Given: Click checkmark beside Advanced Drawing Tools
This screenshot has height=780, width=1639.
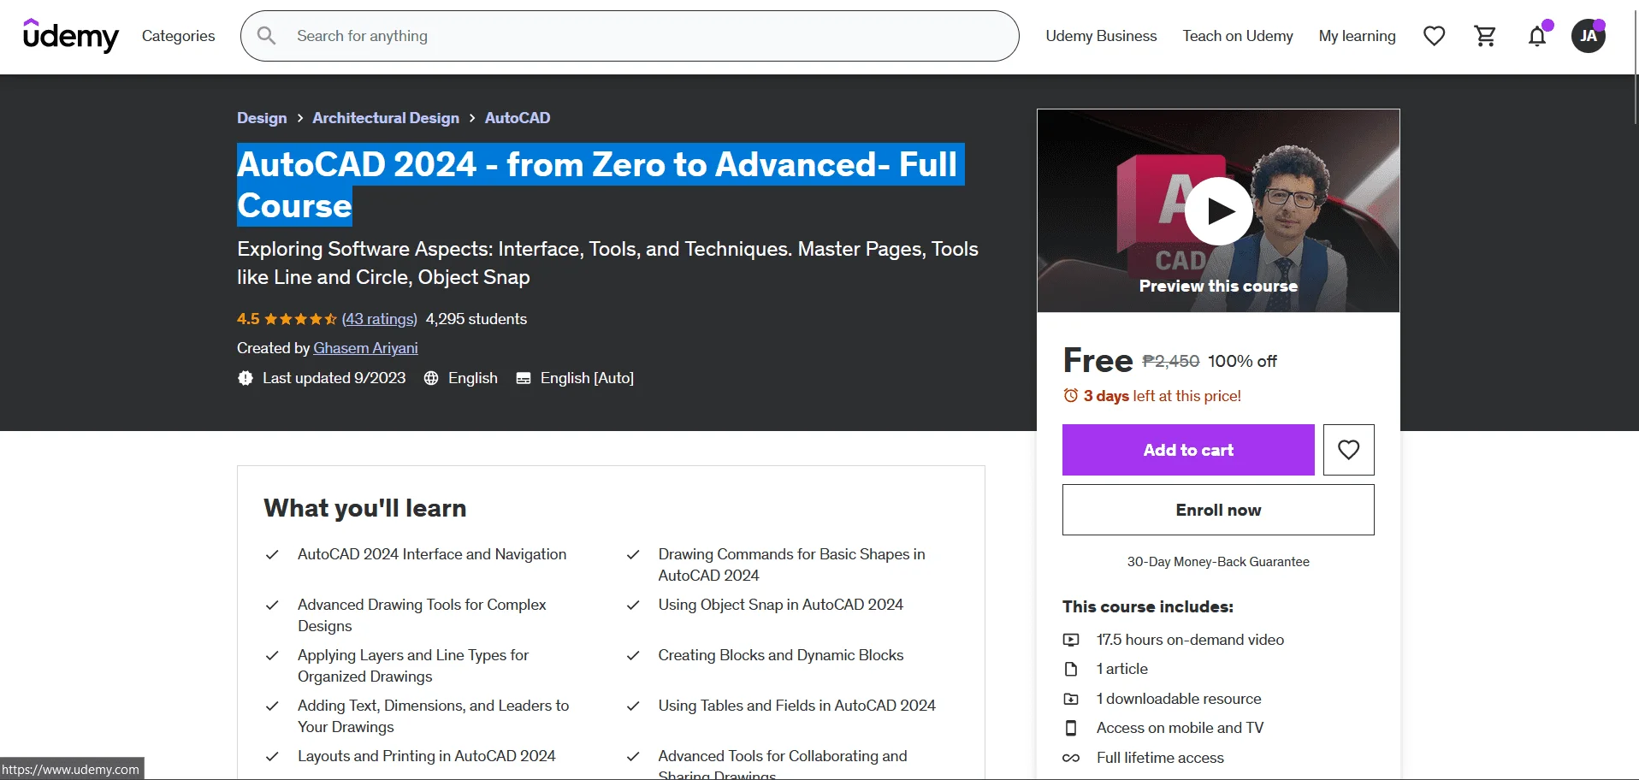Looking at the screenshot, I should click(272, 605).
